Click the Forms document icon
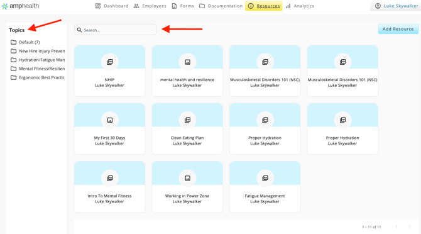The width and height of the screenshot is (421, 234). click(174, 6)
